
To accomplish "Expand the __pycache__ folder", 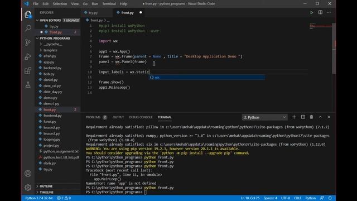I will [53, 44].
